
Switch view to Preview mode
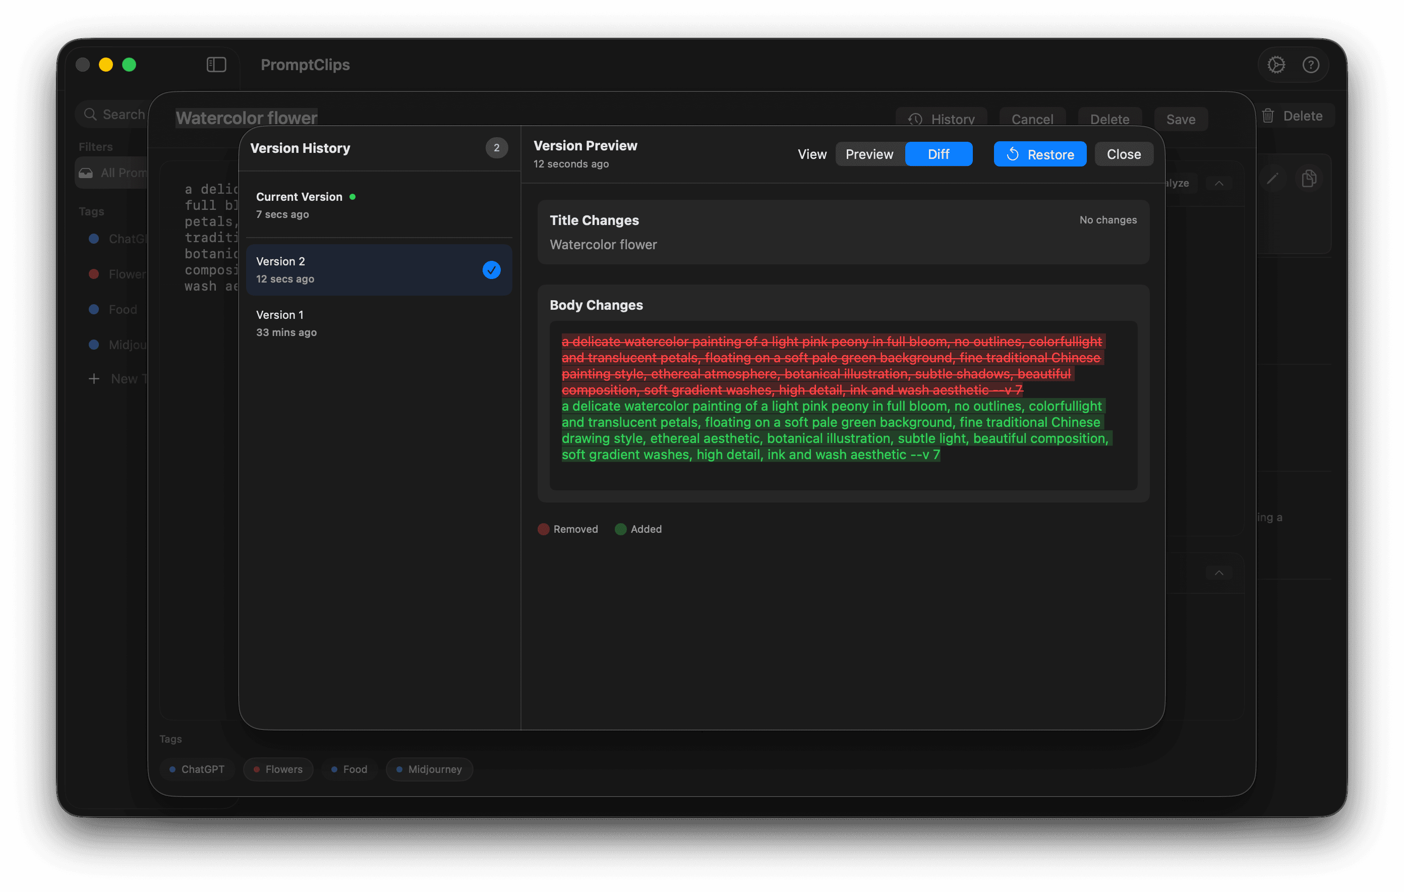[x=869, y=154]
